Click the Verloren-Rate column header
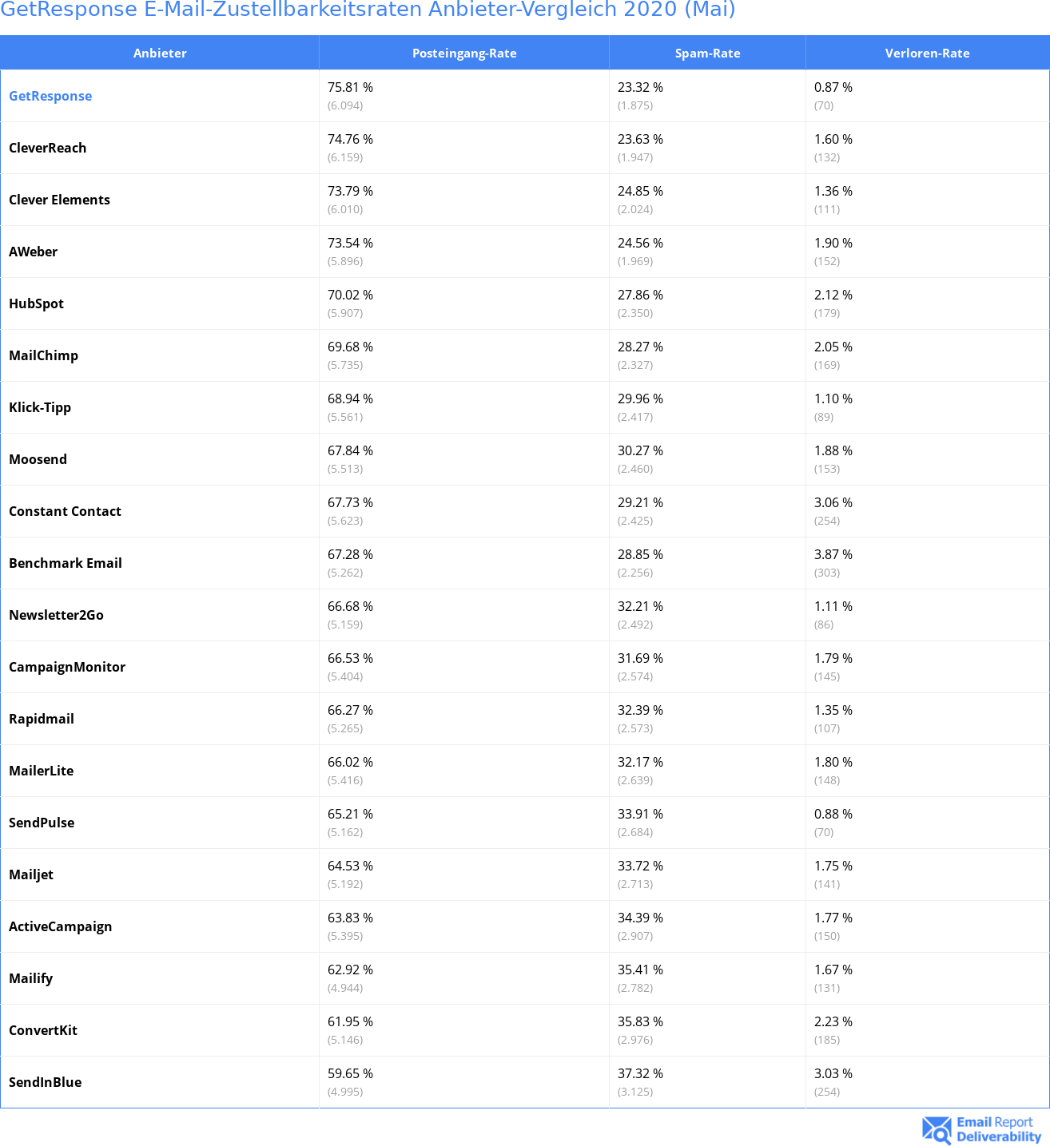 pyautogui.click(x=927, y=53)
